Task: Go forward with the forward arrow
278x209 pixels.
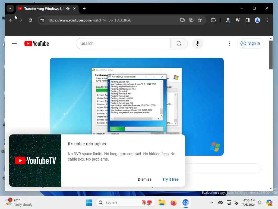Action: coord(21,20)
